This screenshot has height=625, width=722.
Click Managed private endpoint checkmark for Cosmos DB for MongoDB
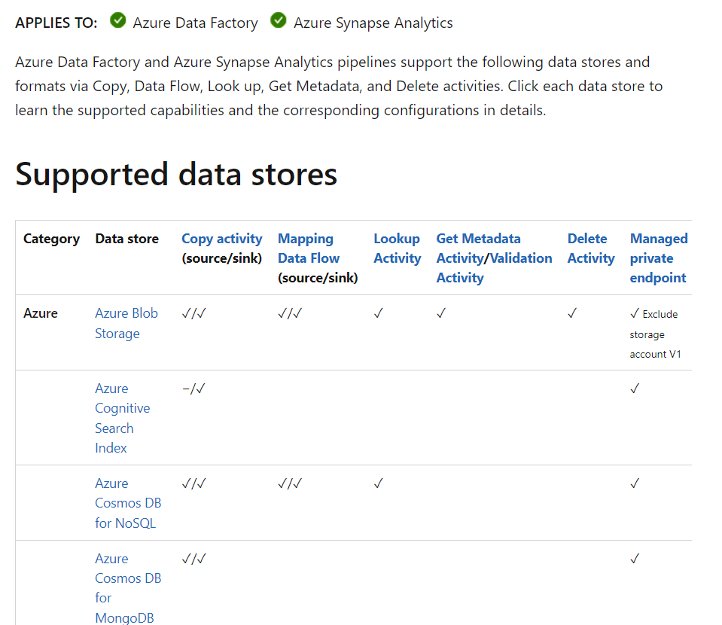(x=635, y=559)
